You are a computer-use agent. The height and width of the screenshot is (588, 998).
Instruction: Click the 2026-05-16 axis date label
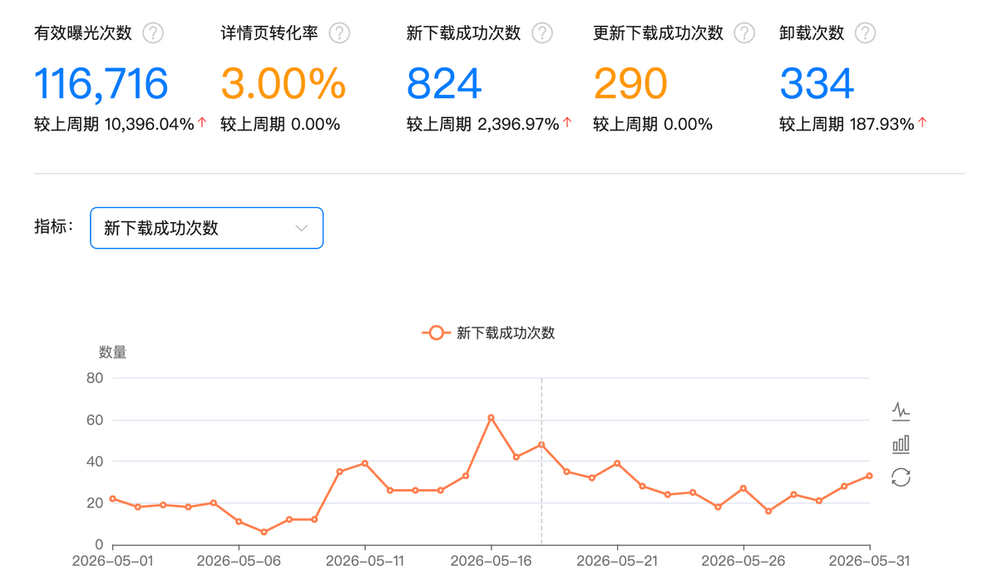[491, 561]
